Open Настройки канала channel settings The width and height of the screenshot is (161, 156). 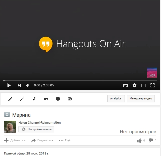36,129
